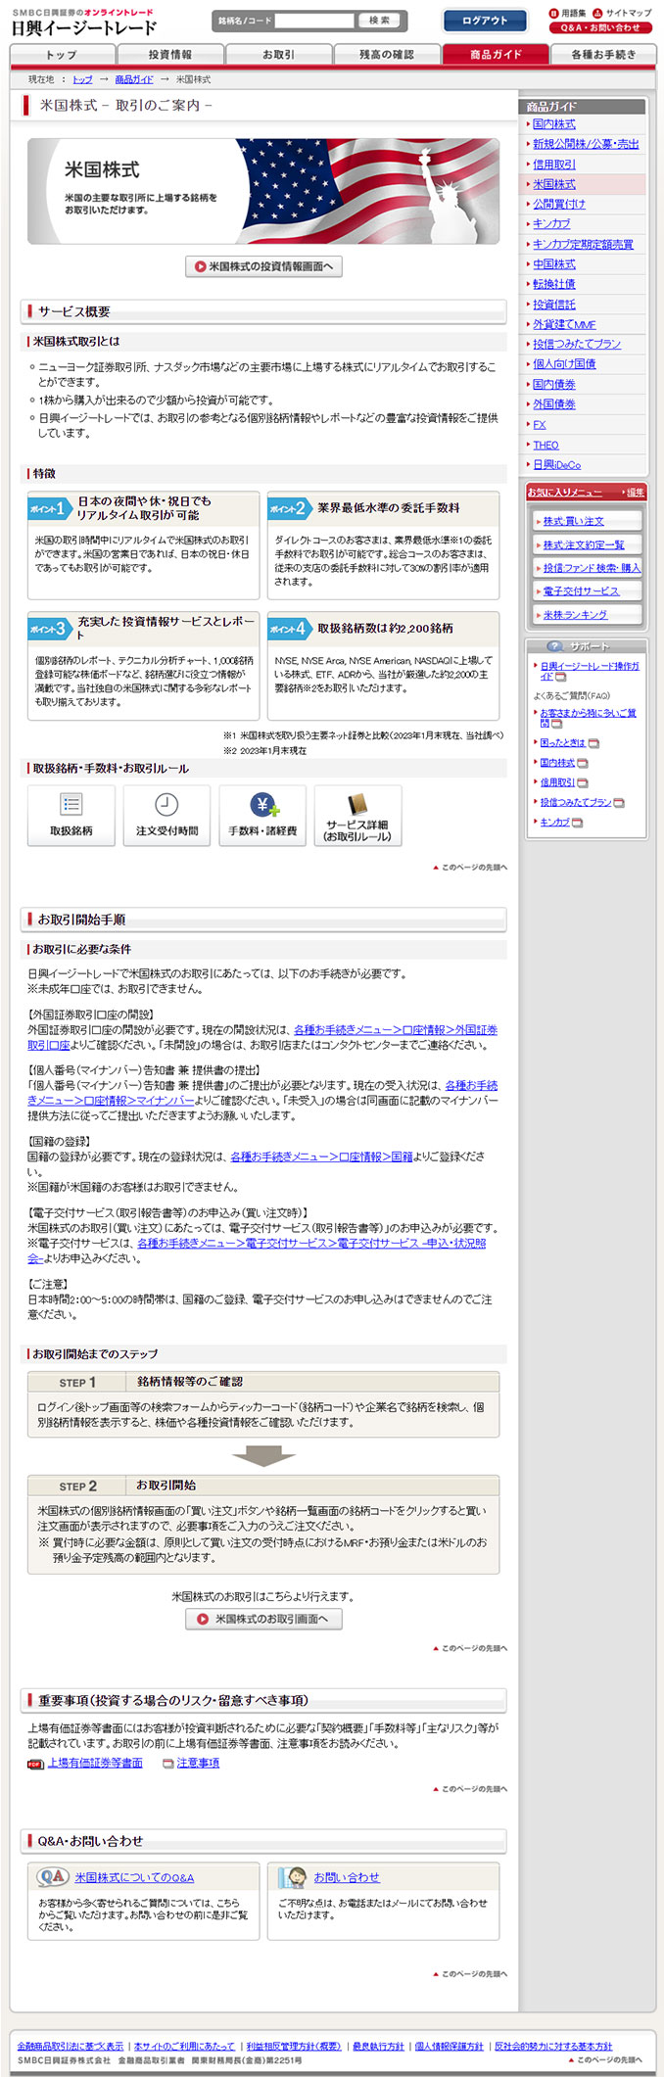
Task: Click the Q&A icon for 米国株式
Action: point(52,1877)
